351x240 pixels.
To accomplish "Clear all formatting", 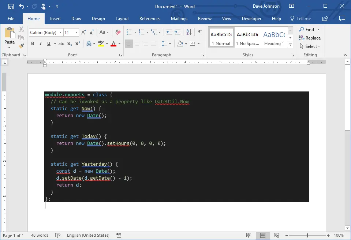I will [118, 32].
